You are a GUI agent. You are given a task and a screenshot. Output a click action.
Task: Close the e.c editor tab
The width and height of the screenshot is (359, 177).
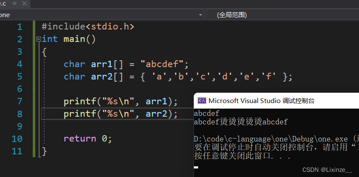tap(24, 3)
